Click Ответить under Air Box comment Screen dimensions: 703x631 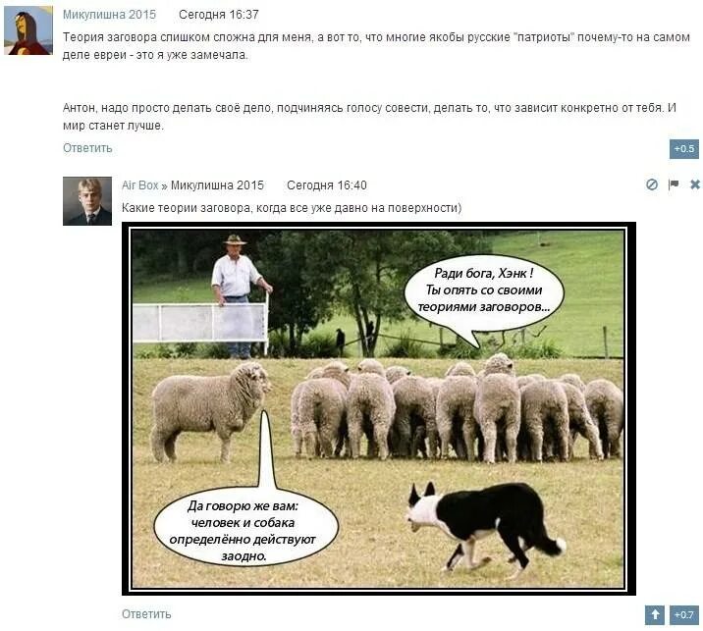[146, 614]
